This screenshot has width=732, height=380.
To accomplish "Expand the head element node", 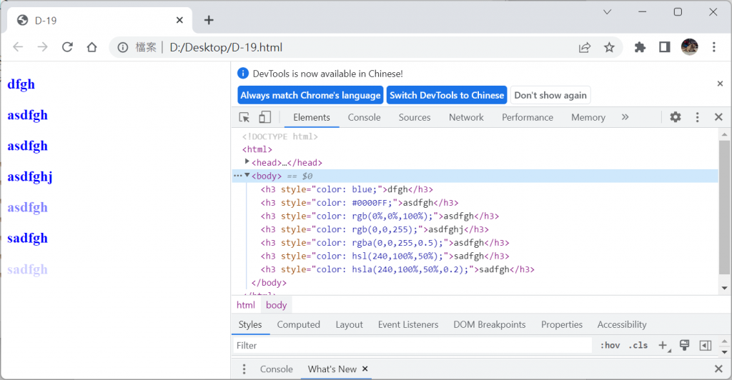I will coord(247,162).
